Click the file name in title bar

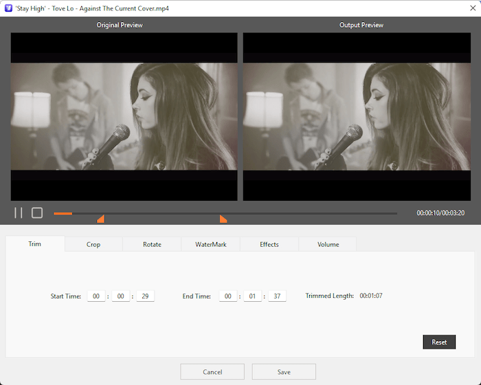tap(92, 9)
